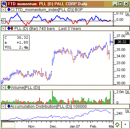This screenshot has width=130, height=129.
Task: Click the 33.00 price scale label
Action: [121, 63]
